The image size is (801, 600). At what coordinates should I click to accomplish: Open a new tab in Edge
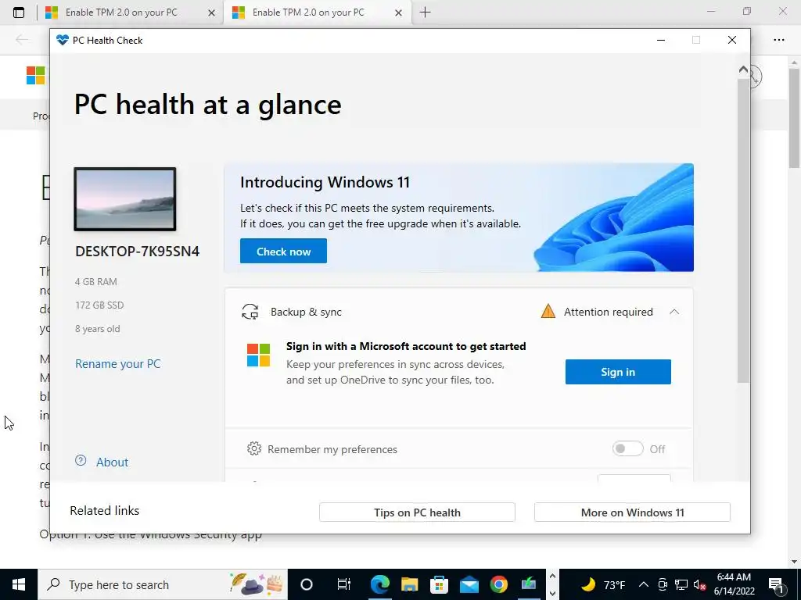[x=425, y=12]
